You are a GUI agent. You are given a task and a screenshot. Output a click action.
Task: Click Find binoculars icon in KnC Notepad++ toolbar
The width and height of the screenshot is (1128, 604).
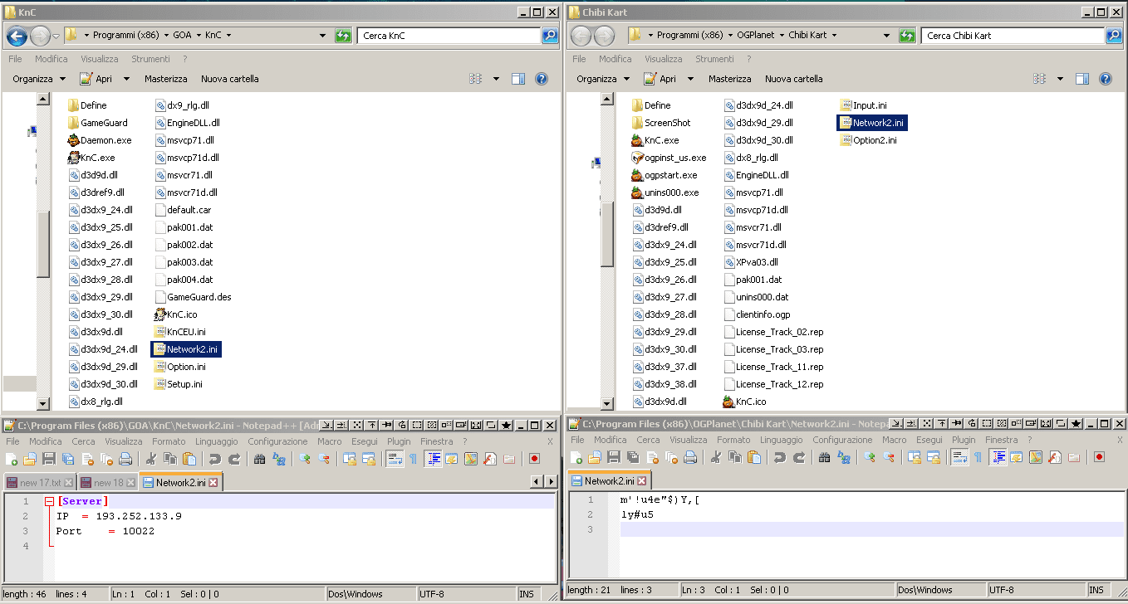pos(260,458)
